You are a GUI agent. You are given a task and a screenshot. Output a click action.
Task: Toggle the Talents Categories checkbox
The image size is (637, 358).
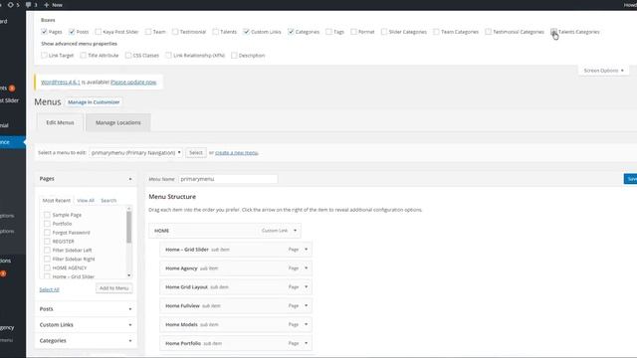pyautogui.click(x=553, y=32)
